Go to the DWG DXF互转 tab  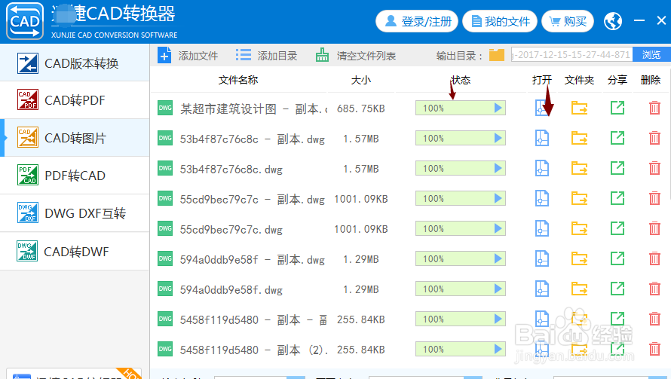tap(75, 213)
